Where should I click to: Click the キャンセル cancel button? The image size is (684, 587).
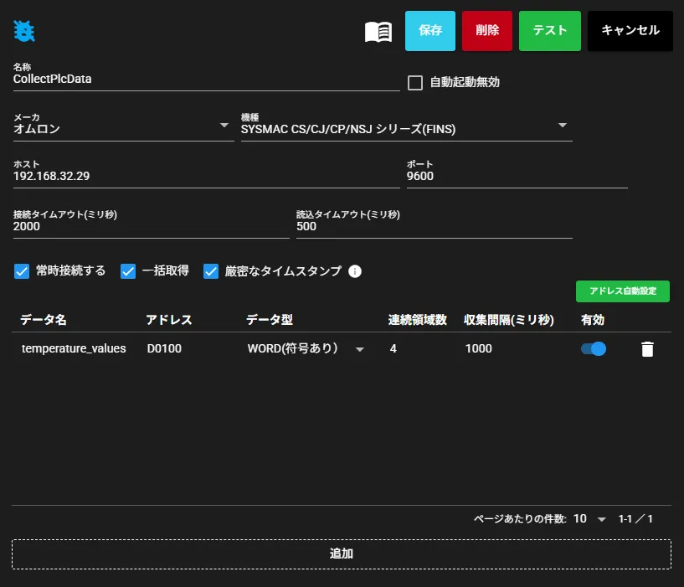point(630,30)
